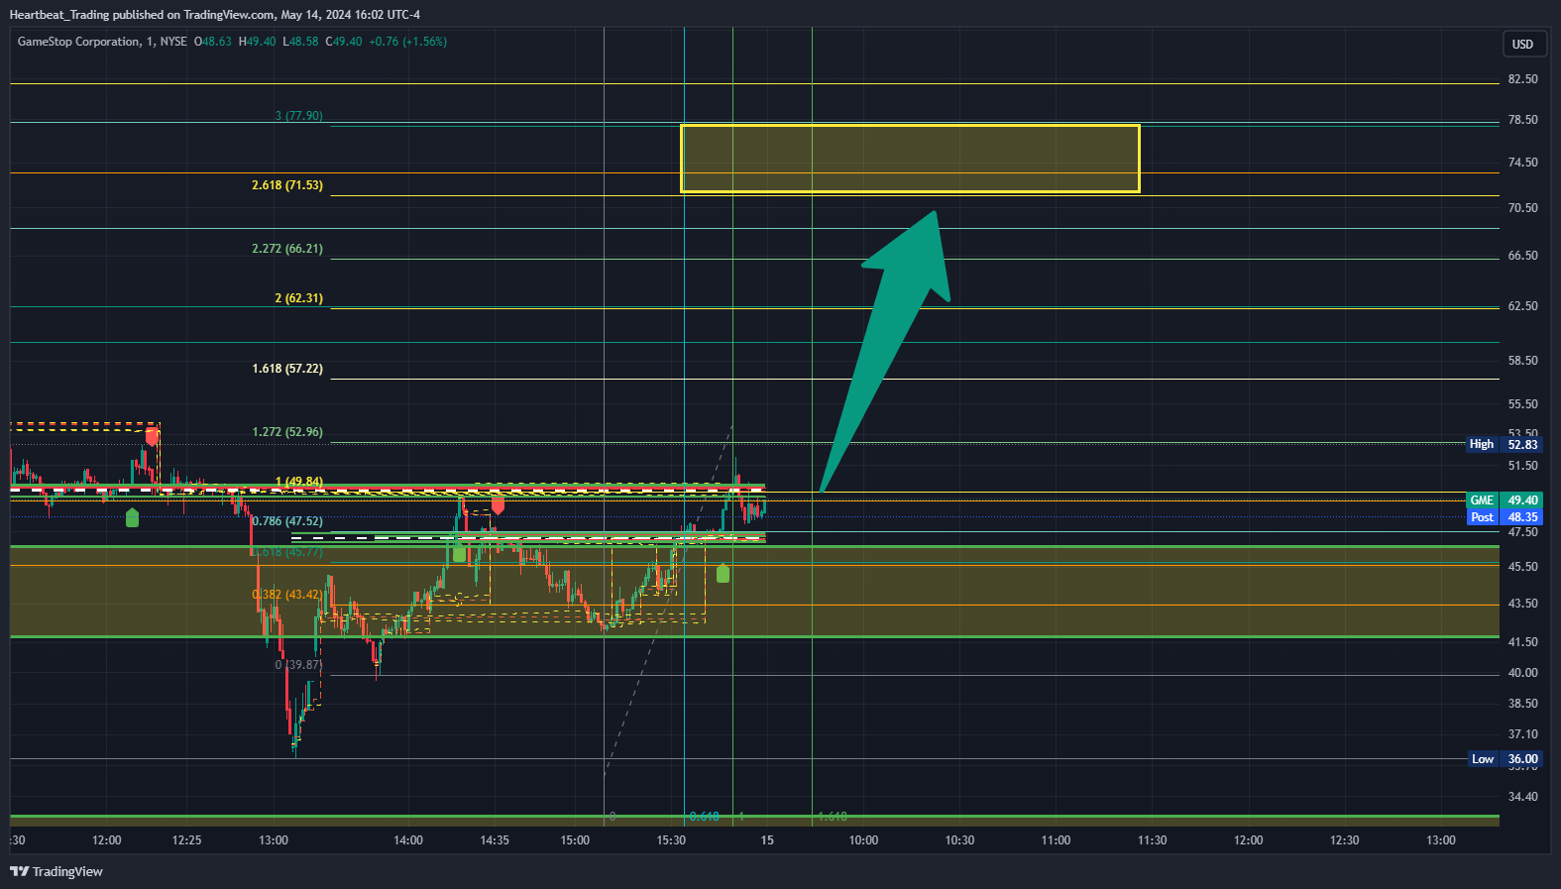Click the 58.50 price axis label
The width and height of the screenshot is (1561, 889).
pyautogui.click(x=1522, y=361)
